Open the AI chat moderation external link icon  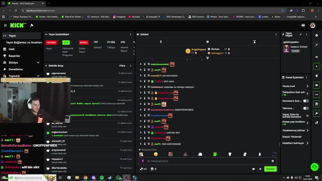307,116
